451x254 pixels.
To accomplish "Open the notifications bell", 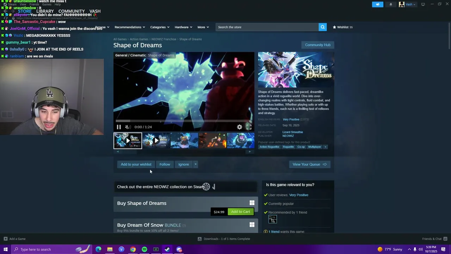I will [x=391, y=5].
